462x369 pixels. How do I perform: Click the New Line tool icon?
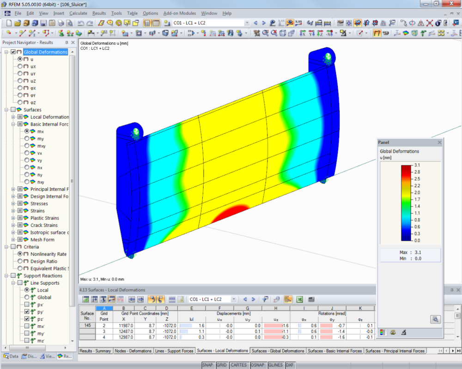(x=22, y=33)
